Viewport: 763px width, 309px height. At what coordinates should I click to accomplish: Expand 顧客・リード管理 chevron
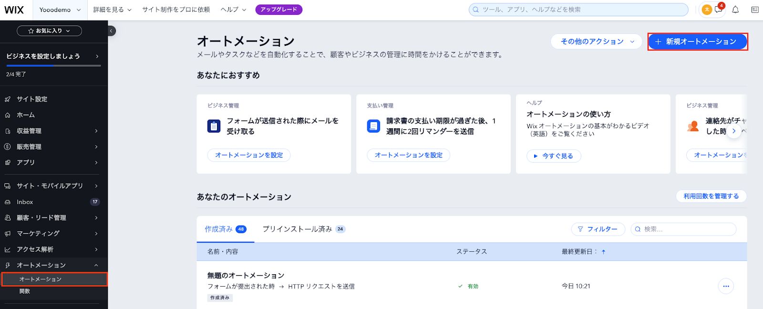96,218
